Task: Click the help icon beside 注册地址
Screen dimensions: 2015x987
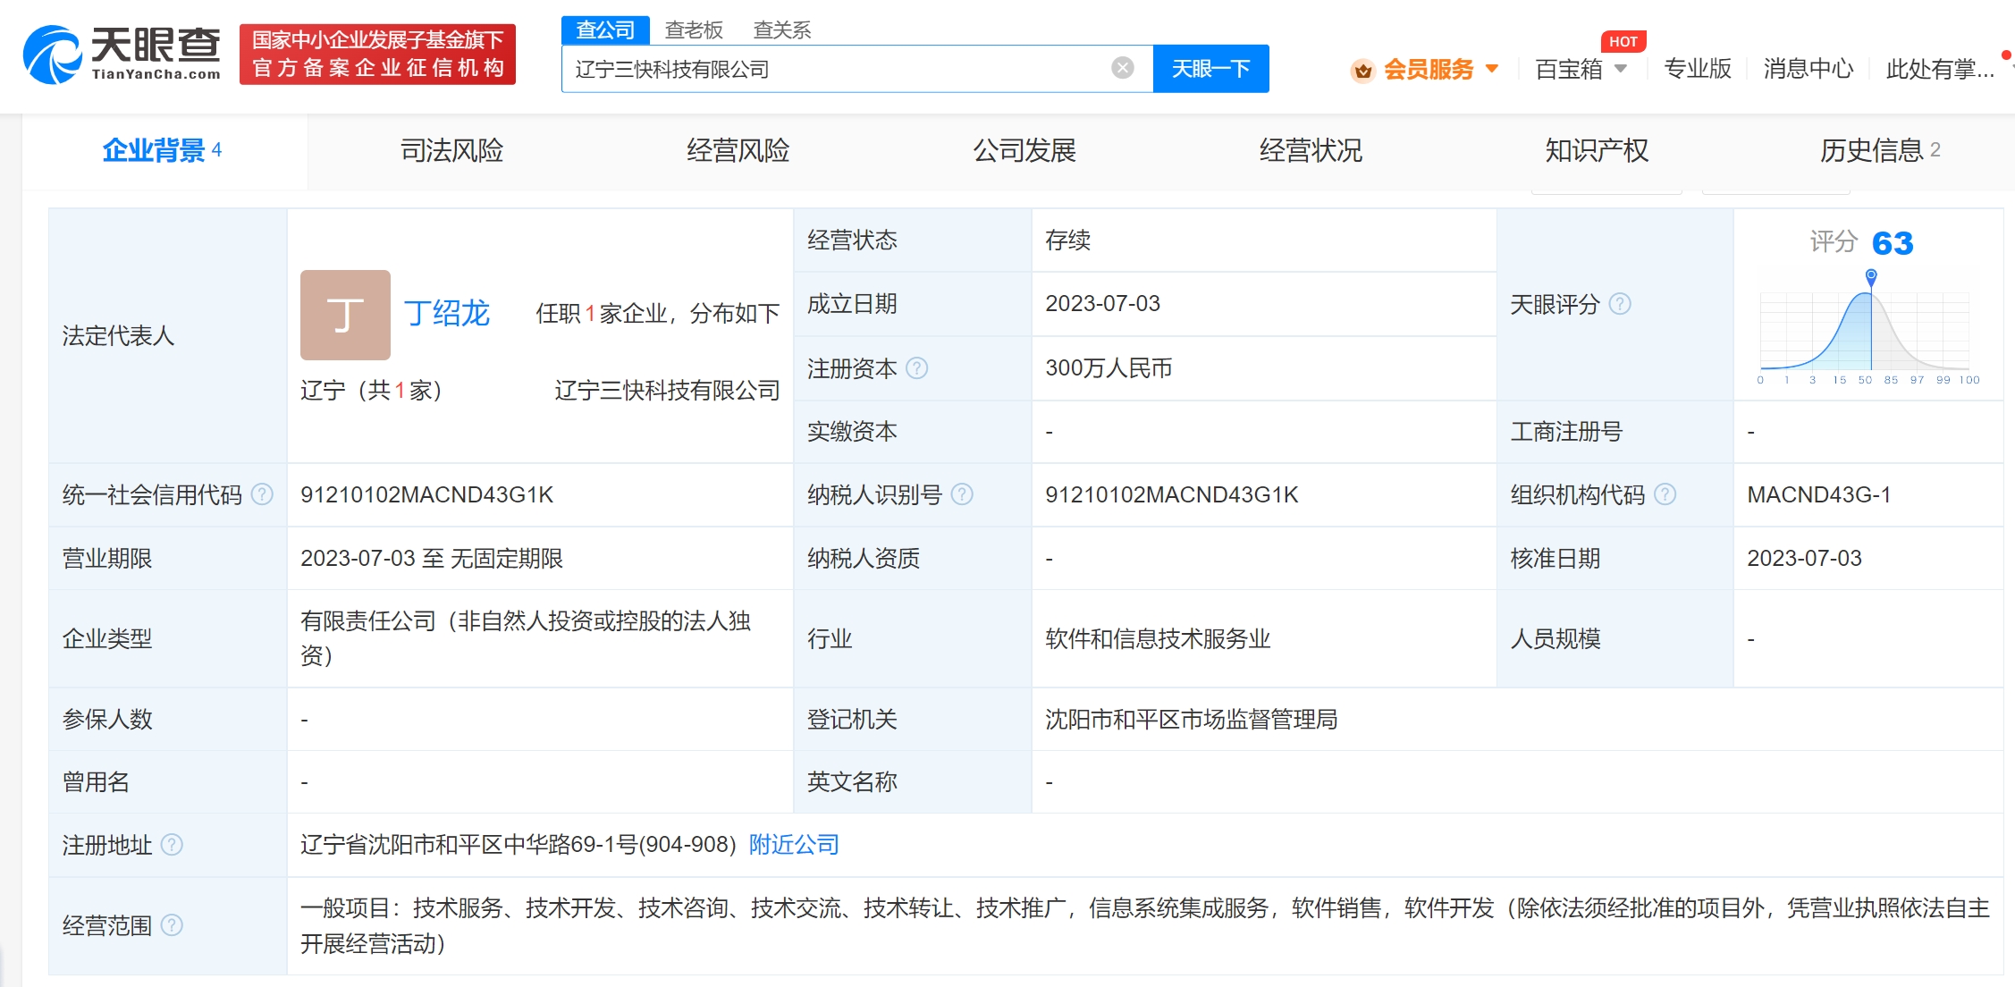Action: (175, 845)
